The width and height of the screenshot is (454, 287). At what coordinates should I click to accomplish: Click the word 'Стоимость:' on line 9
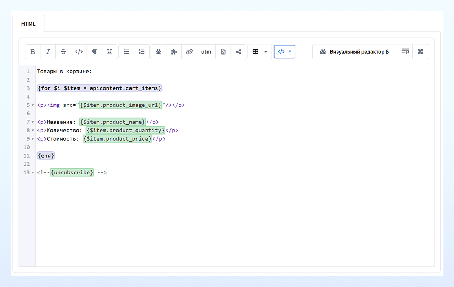click(63, 138)
